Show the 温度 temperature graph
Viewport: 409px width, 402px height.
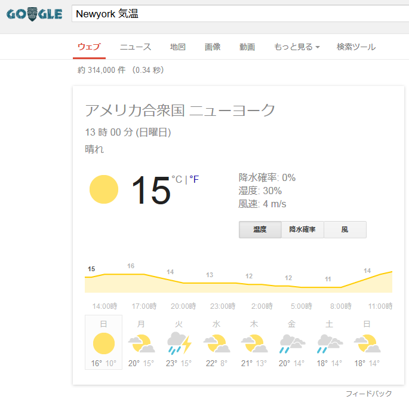[x=260, y=229]
